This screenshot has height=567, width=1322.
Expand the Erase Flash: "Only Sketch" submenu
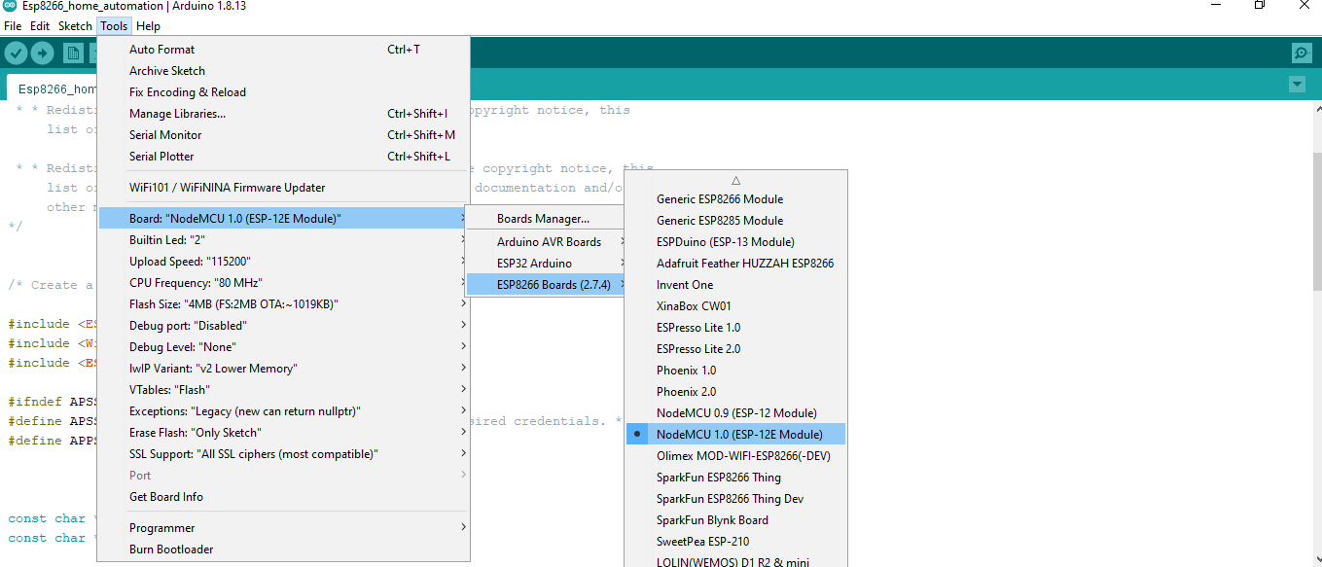pos(284,433)
